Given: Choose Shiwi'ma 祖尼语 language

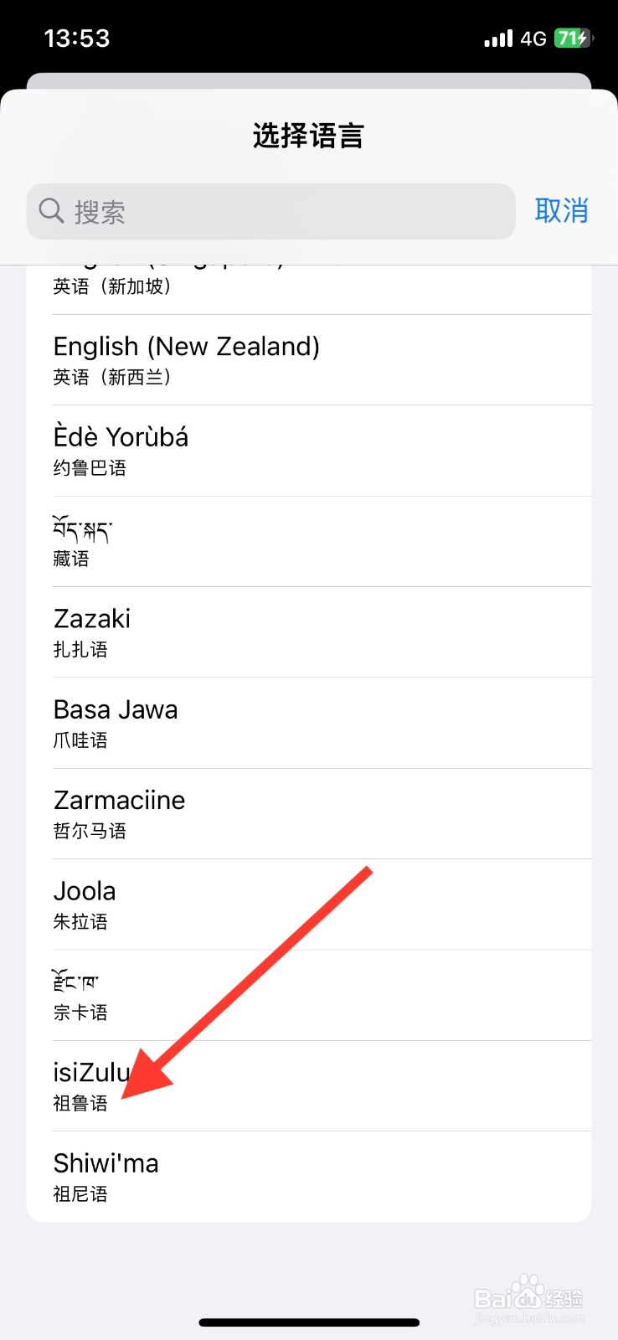Looking at the screenshot, I should (x=308, y=1177).
